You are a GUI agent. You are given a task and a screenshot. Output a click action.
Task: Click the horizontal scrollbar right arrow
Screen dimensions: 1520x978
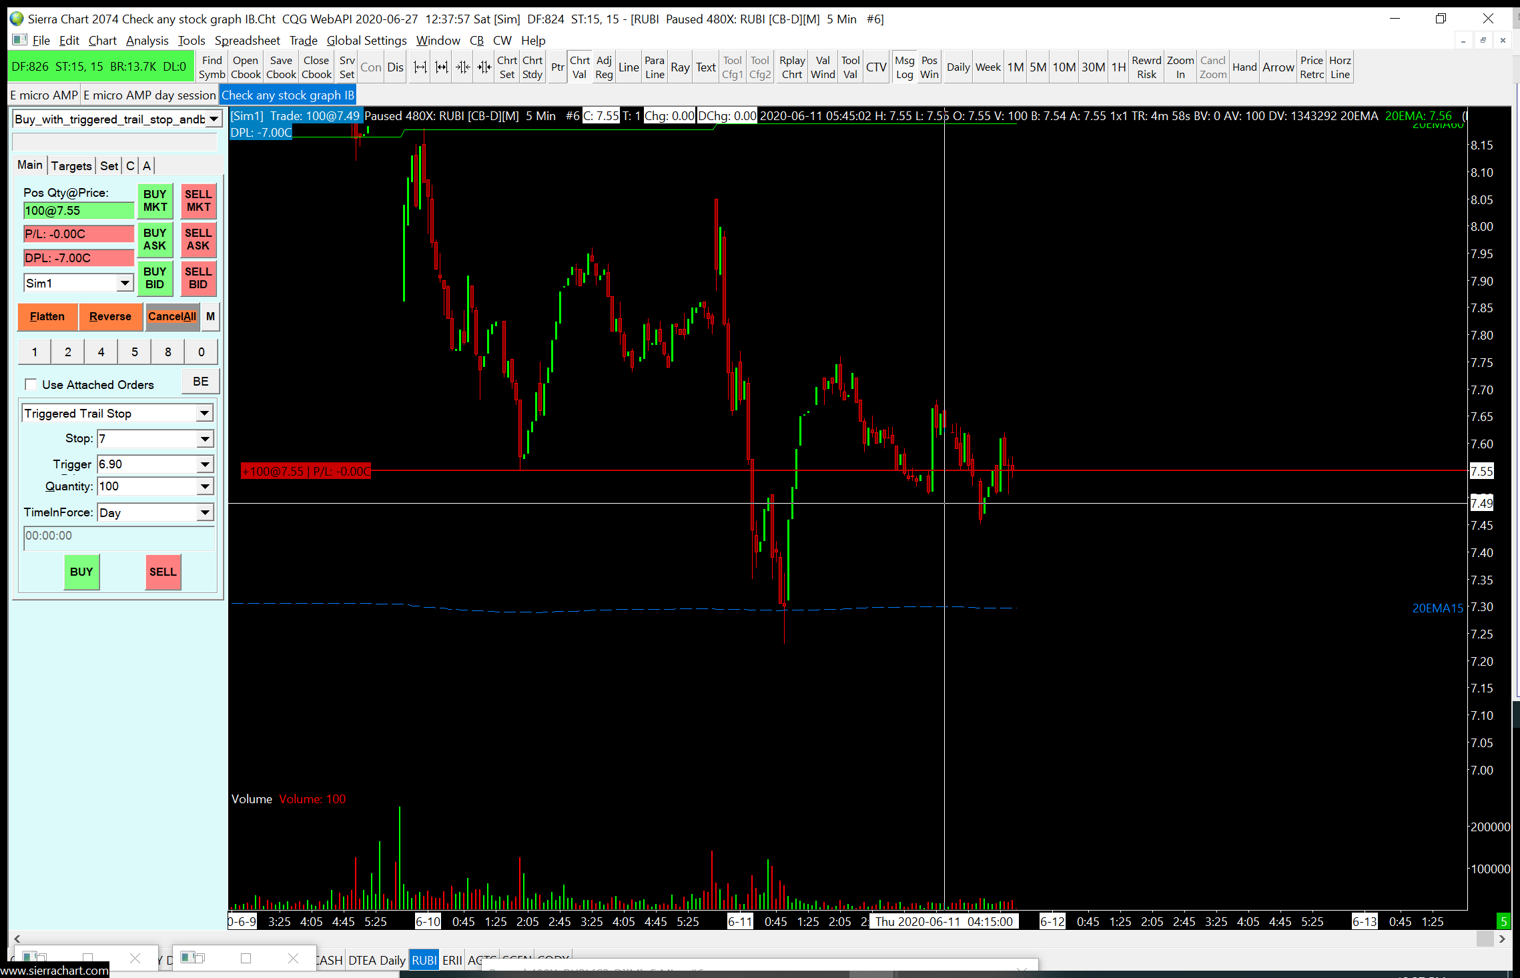pyautogui.click(x=1502, y=939)
